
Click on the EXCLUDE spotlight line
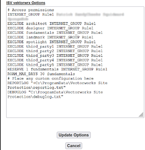[x=51, y=42]
